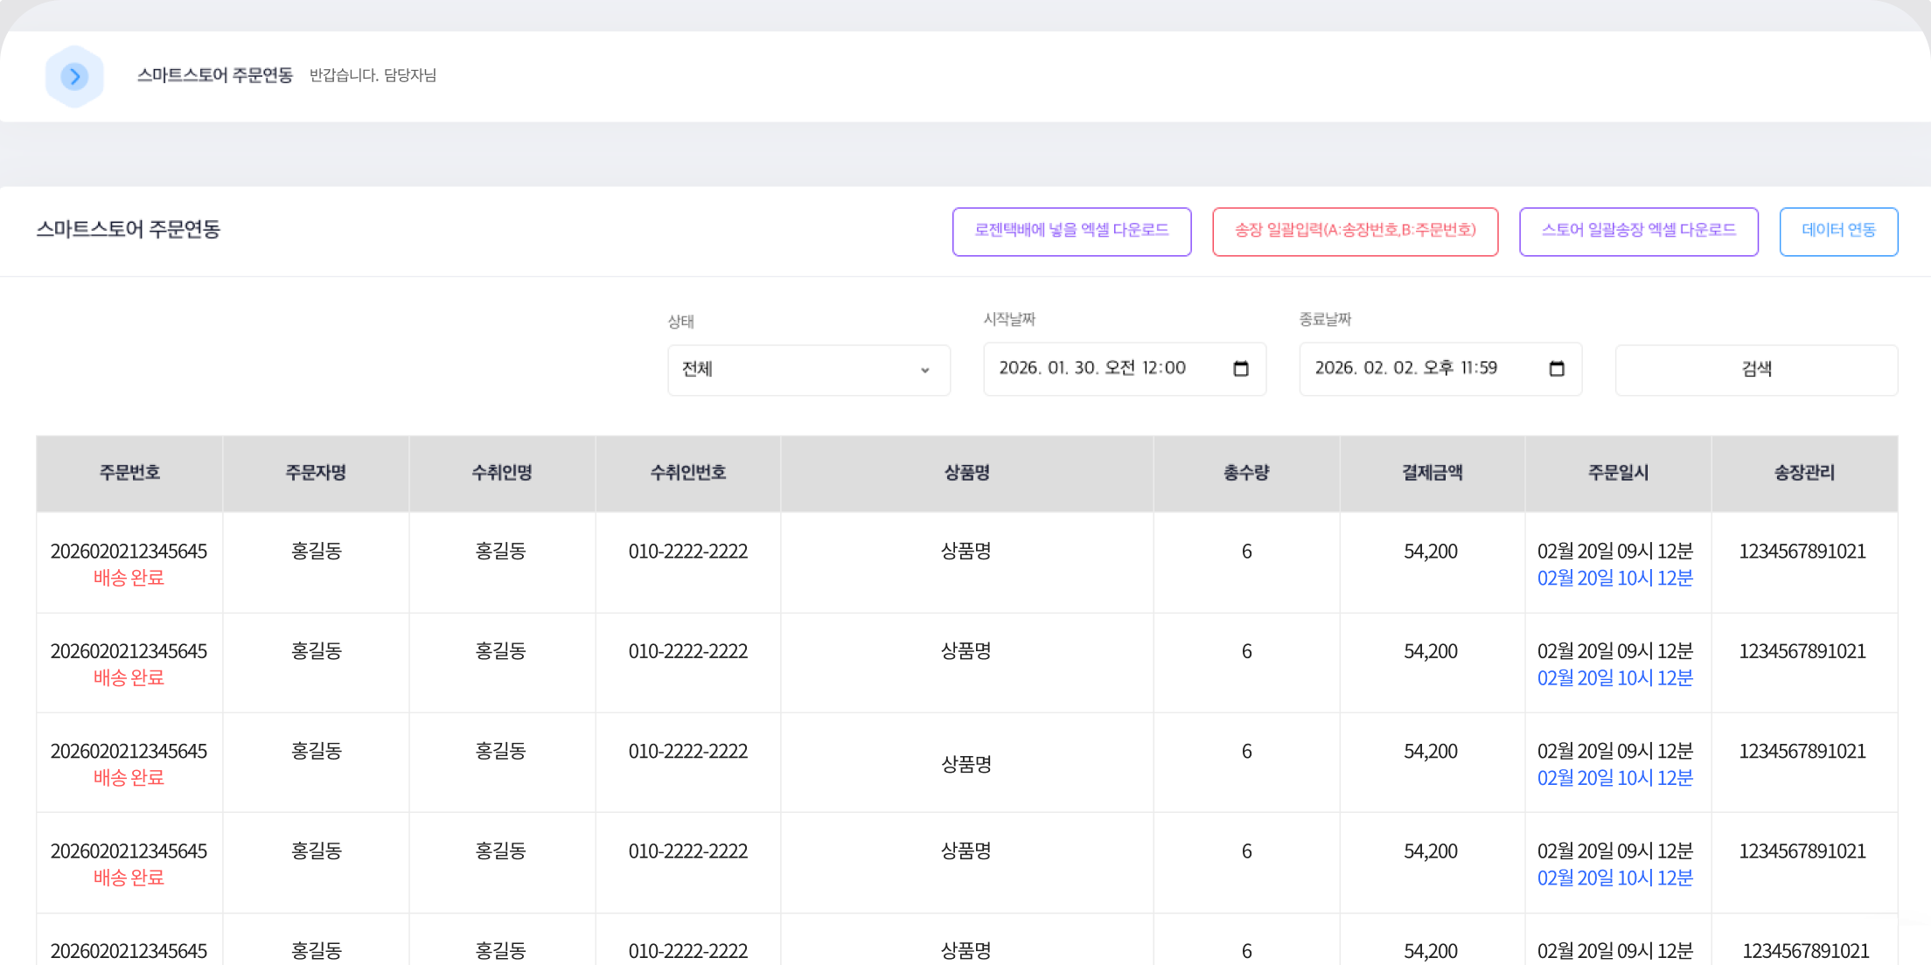Click the 데이터 연동 button
Screen dimensions: 1931x965
[x=1838, y=231]
